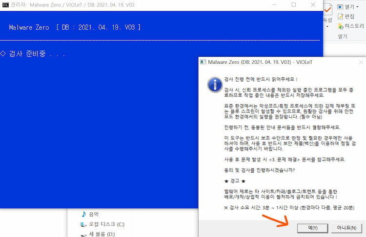Minimize the Malware Zero console window
Viewport: 366px width, 237px height.
274,5
